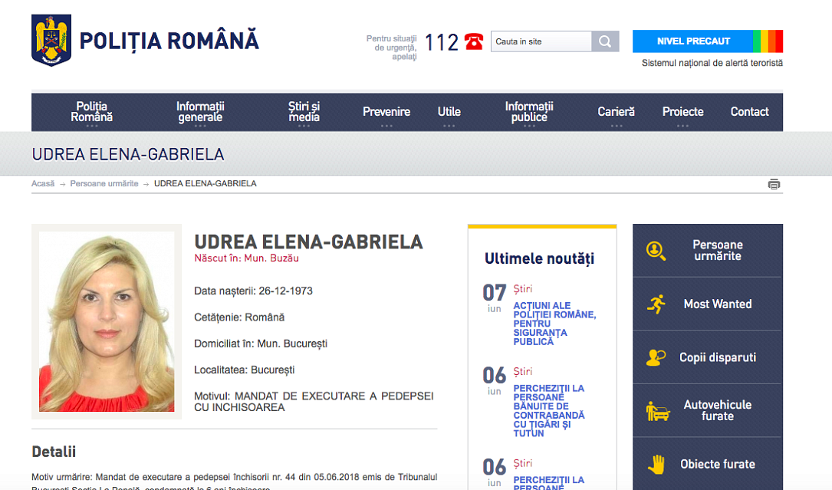832x490 pixels.
Task: Click the terror alert color level bars
Action: point(768,41)
